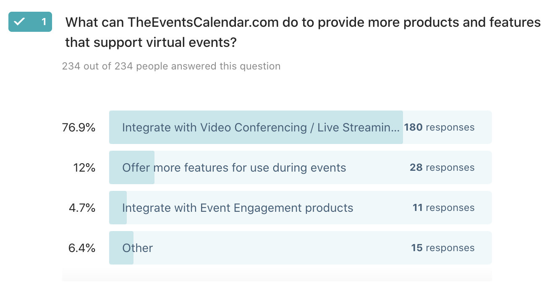Click the 11 responses label
Image resolution: width=560 pixels, height=293 pixels.
click(443, 208)
